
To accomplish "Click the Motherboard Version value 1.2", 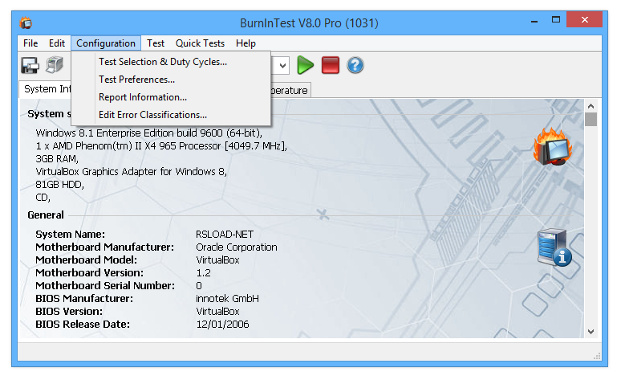I will [204, 273].
